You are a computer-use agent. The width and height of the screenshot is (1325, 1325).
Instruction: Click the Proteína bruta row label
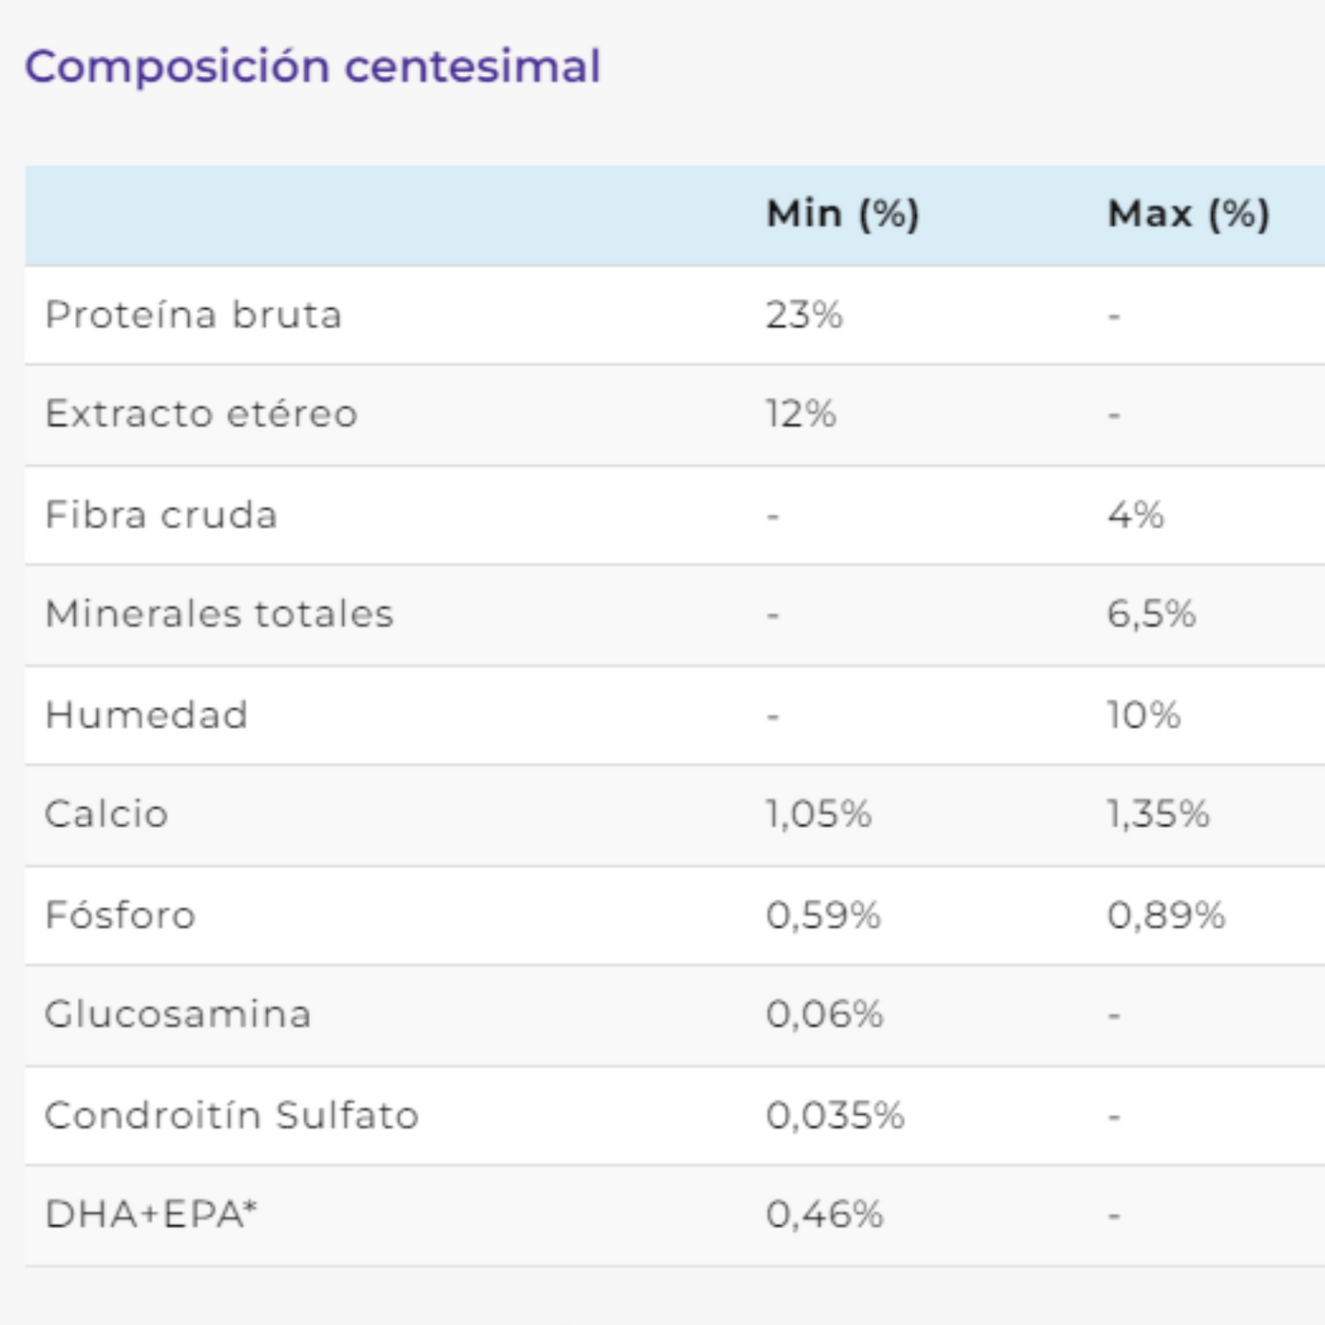pyautogui.click(x=193, y=315)
